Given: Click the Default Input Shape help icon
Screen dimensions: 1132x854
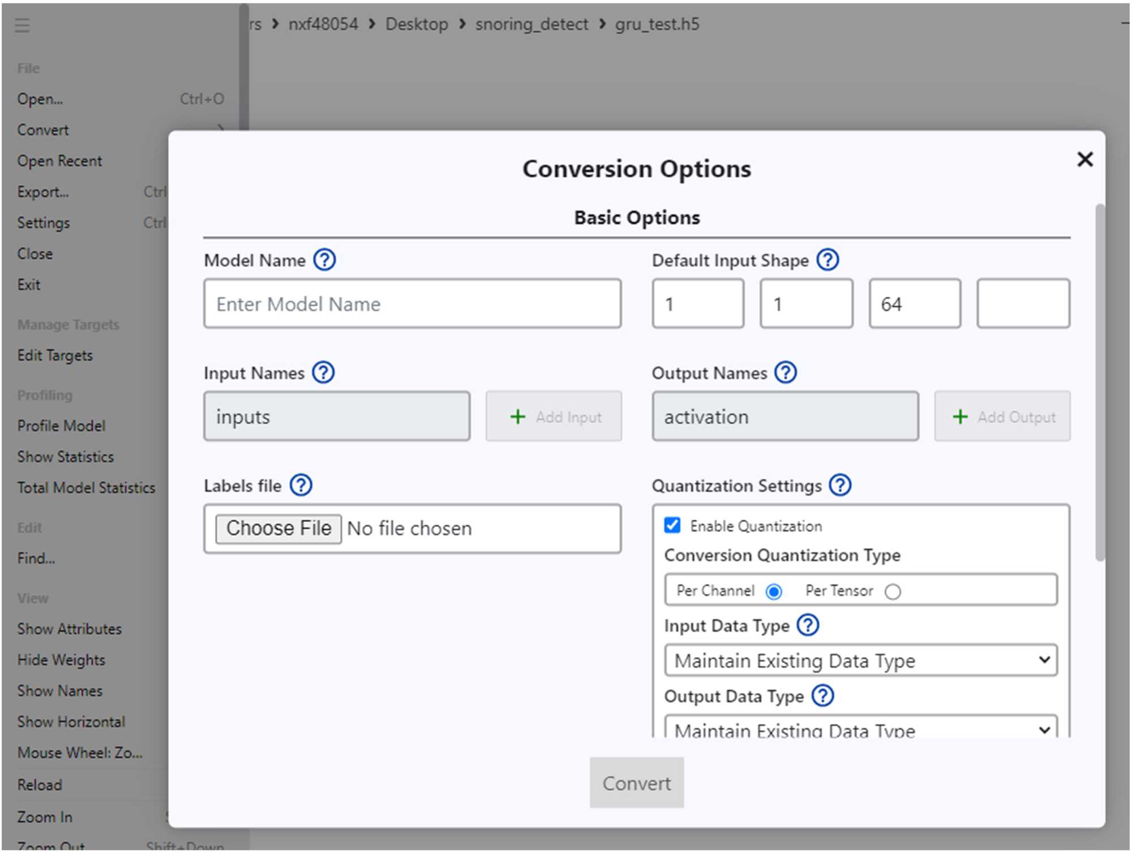Looking at the screenshot, I should click(827, 260).
